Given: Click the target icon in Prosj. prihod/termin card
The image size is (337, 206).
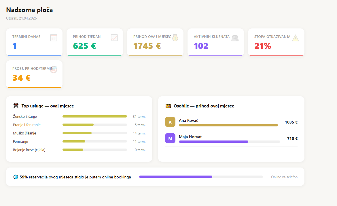Looking at the screenshot, I should pos(54,70).
